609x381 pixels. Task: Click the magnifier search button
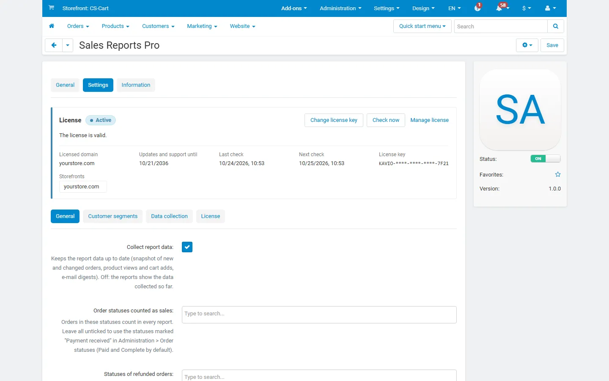pos(556,26)
